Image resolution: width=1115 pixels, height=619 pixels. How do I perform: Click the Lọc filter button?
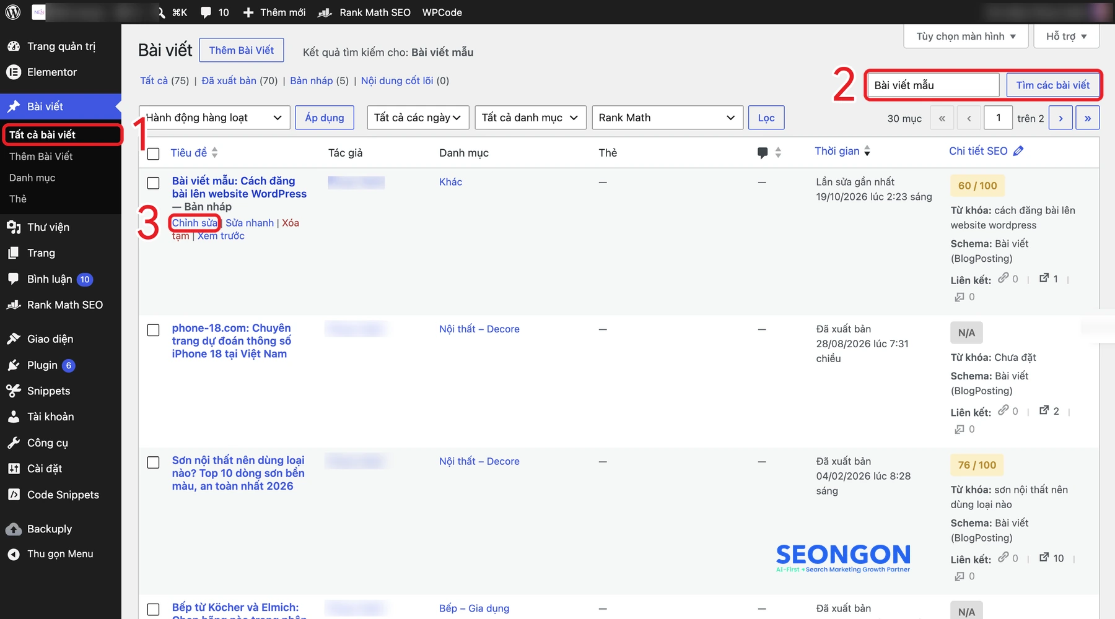pyautogui.click(x=766, y=118)
